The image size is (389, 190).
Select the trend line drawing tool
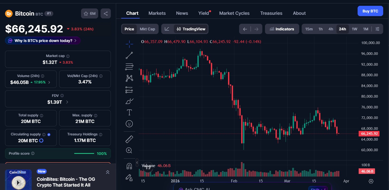(129, 55)
